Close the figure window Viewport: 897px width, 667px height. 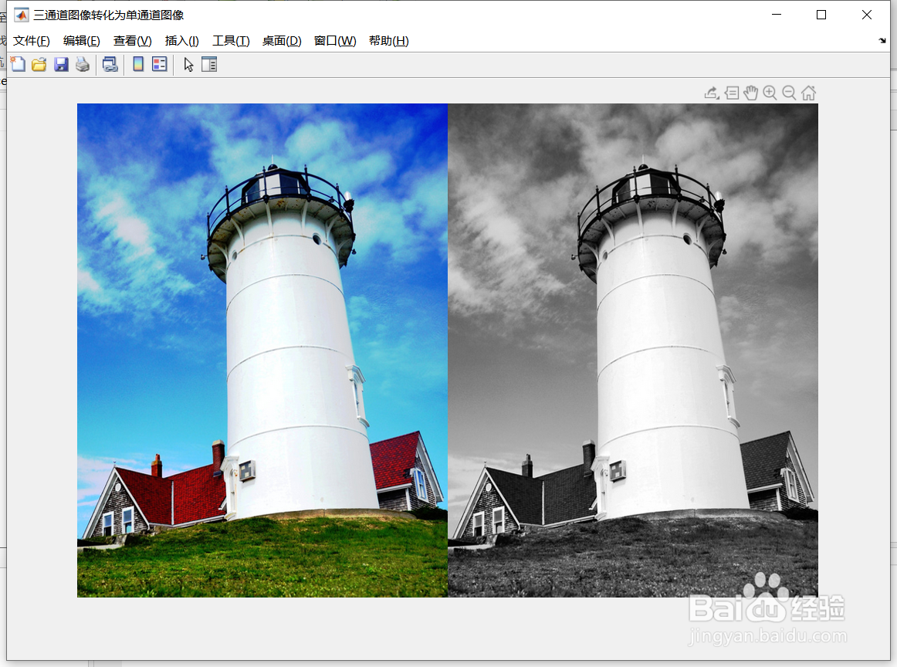click(x=867, y=15)
